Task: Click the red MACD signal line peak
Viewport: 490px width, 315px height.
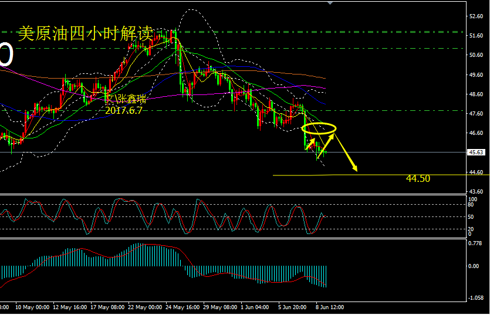Action: point(141,245)
